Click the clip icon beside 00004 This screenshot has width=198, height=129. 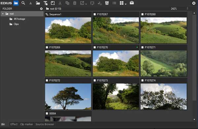(47, 113)
